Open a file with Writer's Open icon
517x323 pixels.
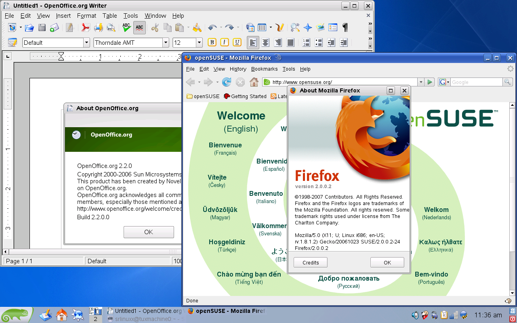(x=29, y=27)
